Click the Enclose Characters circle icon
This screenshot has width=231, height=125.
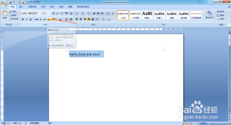coord(71,19)
